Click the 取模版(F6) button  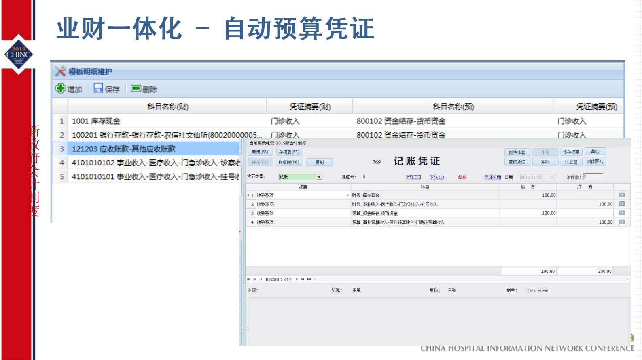[289, 162]
